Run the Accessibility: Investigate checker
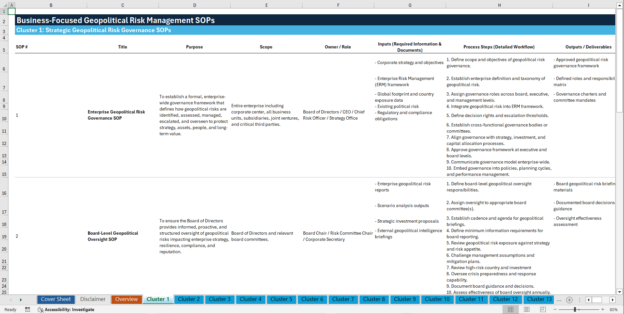The image size is (624, 314). point(66,309)
